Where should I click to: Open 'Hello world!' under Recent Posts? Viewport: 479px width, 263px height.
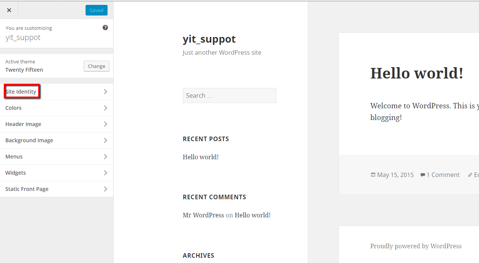(201, 157)
